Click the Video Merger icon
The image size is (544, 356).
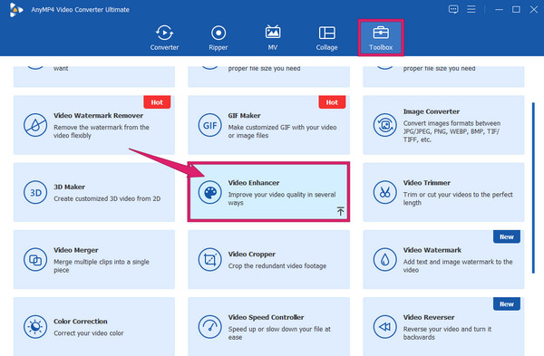(x=35, y=260)
